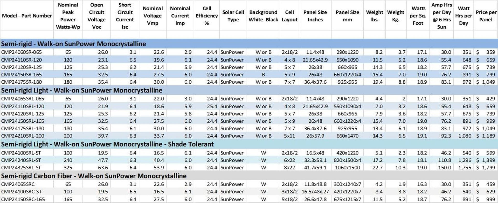Click the 'Open Circuit Voltage Voc' header
498x203 pixels.
coord(96,16)
